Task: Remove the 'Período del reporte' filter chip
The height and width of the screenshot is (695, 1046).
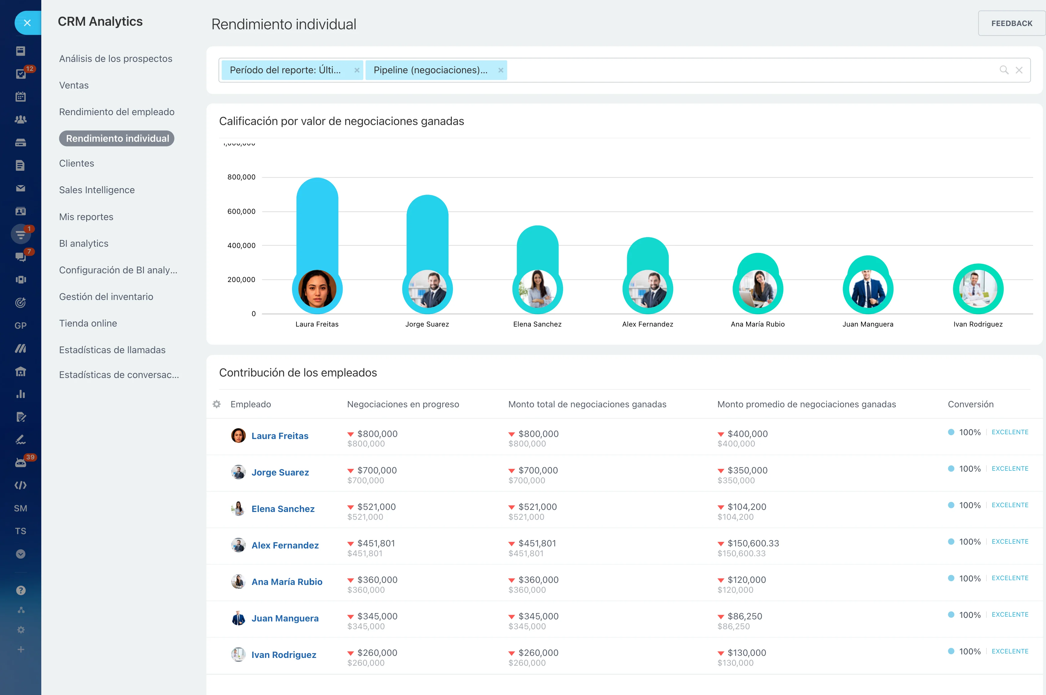Action: pos(357,70)
